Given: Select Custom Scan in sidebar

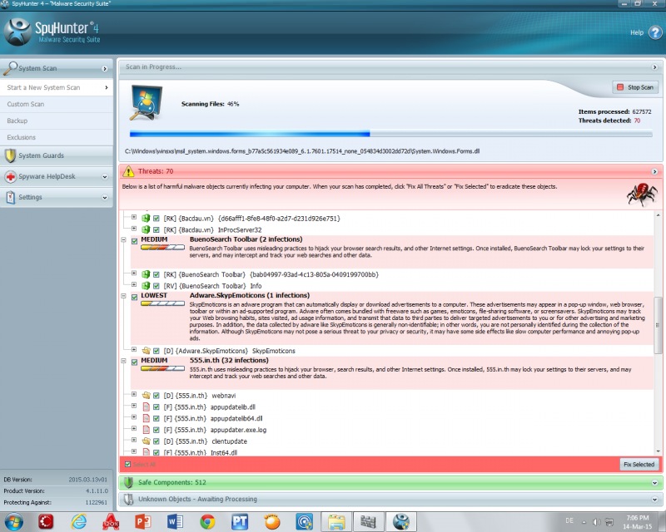Looking at the screenshot, I should pos(57,104).
